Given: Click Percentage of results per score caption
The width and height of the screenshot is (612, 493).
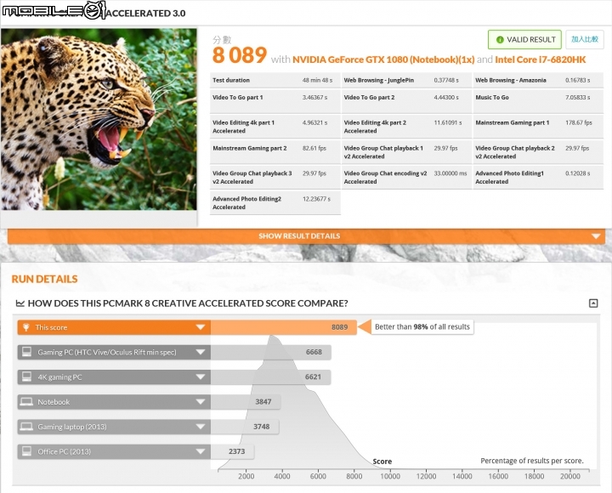Looking at the screenshot, I should tap(532, 461).
